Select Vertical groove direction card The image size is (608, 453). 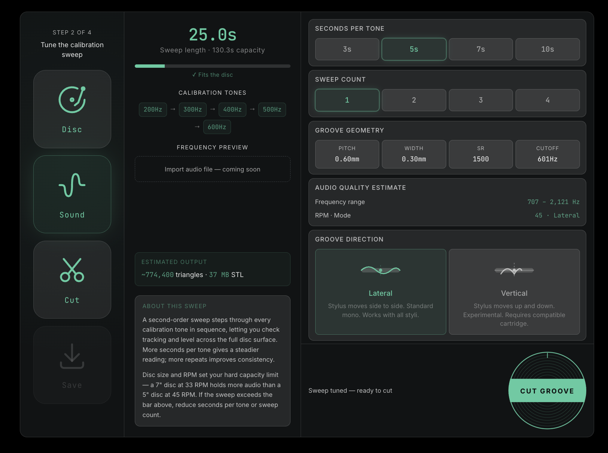[514, 292]
